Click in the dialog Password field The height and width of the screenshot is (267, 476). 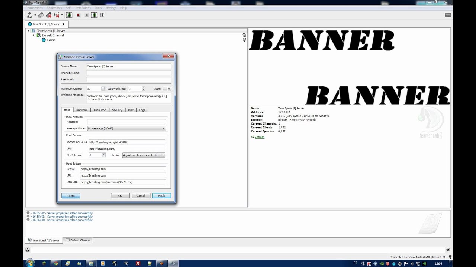pos(129,80)
